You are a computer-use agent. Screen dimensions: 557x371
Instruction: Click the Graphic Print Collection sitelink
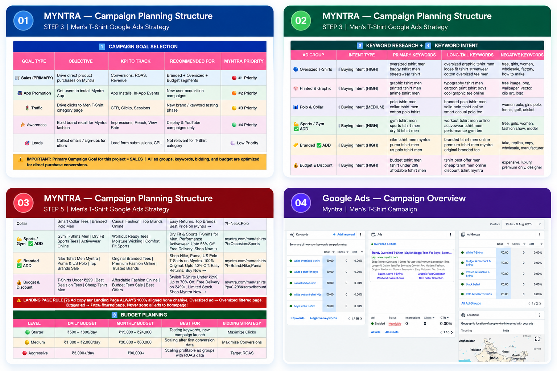pos(432,274)
